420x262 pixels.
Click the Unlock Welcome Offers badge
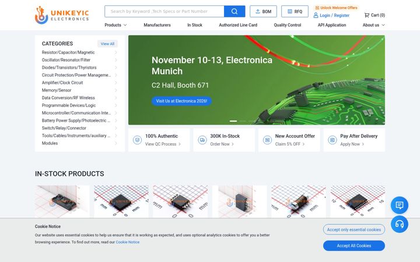336,8
